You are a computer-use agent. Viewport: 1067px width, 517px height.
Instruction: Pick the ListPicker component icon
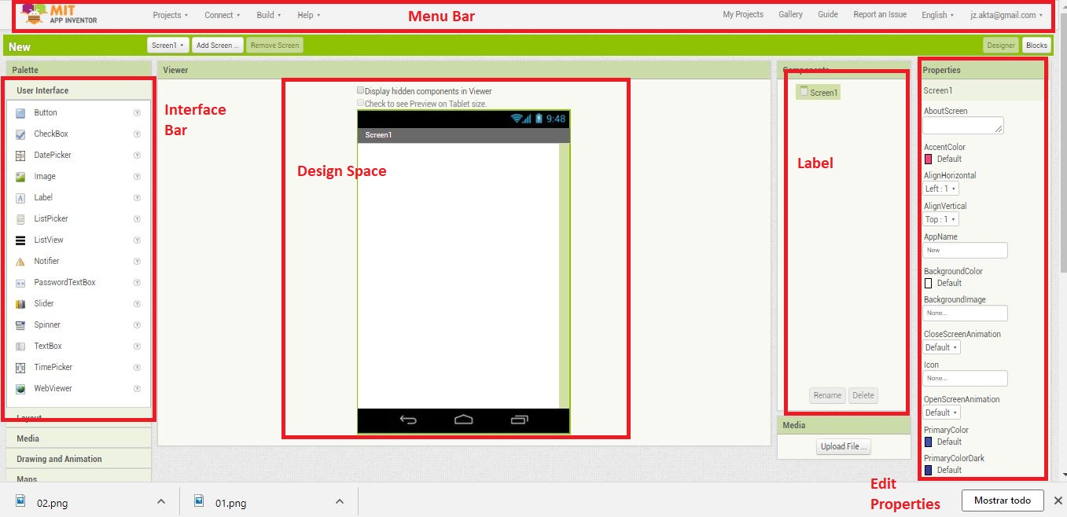point(20,219)
